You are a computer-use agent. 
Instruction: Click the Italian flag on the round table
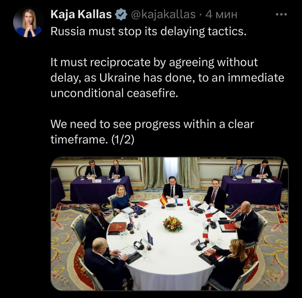[x=206, y=232]
